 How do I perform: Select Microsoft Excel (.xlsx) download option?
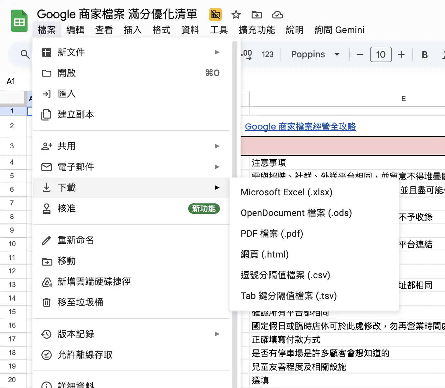(x=287, y=192)
